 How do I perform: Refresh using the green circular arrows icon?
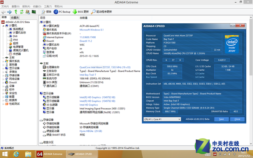[22, 12]
